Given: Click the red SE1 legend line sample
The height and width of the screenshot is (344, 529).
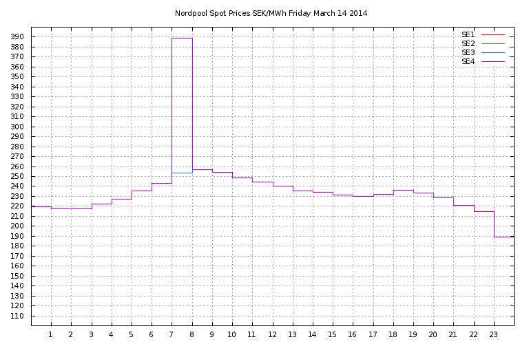Looking at the screenshot, I should 493,34.
